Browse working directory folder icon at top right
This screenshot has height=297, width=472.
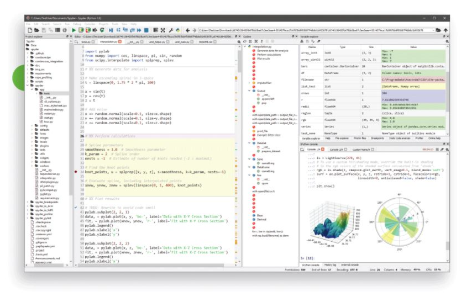[x=438, y=30]
